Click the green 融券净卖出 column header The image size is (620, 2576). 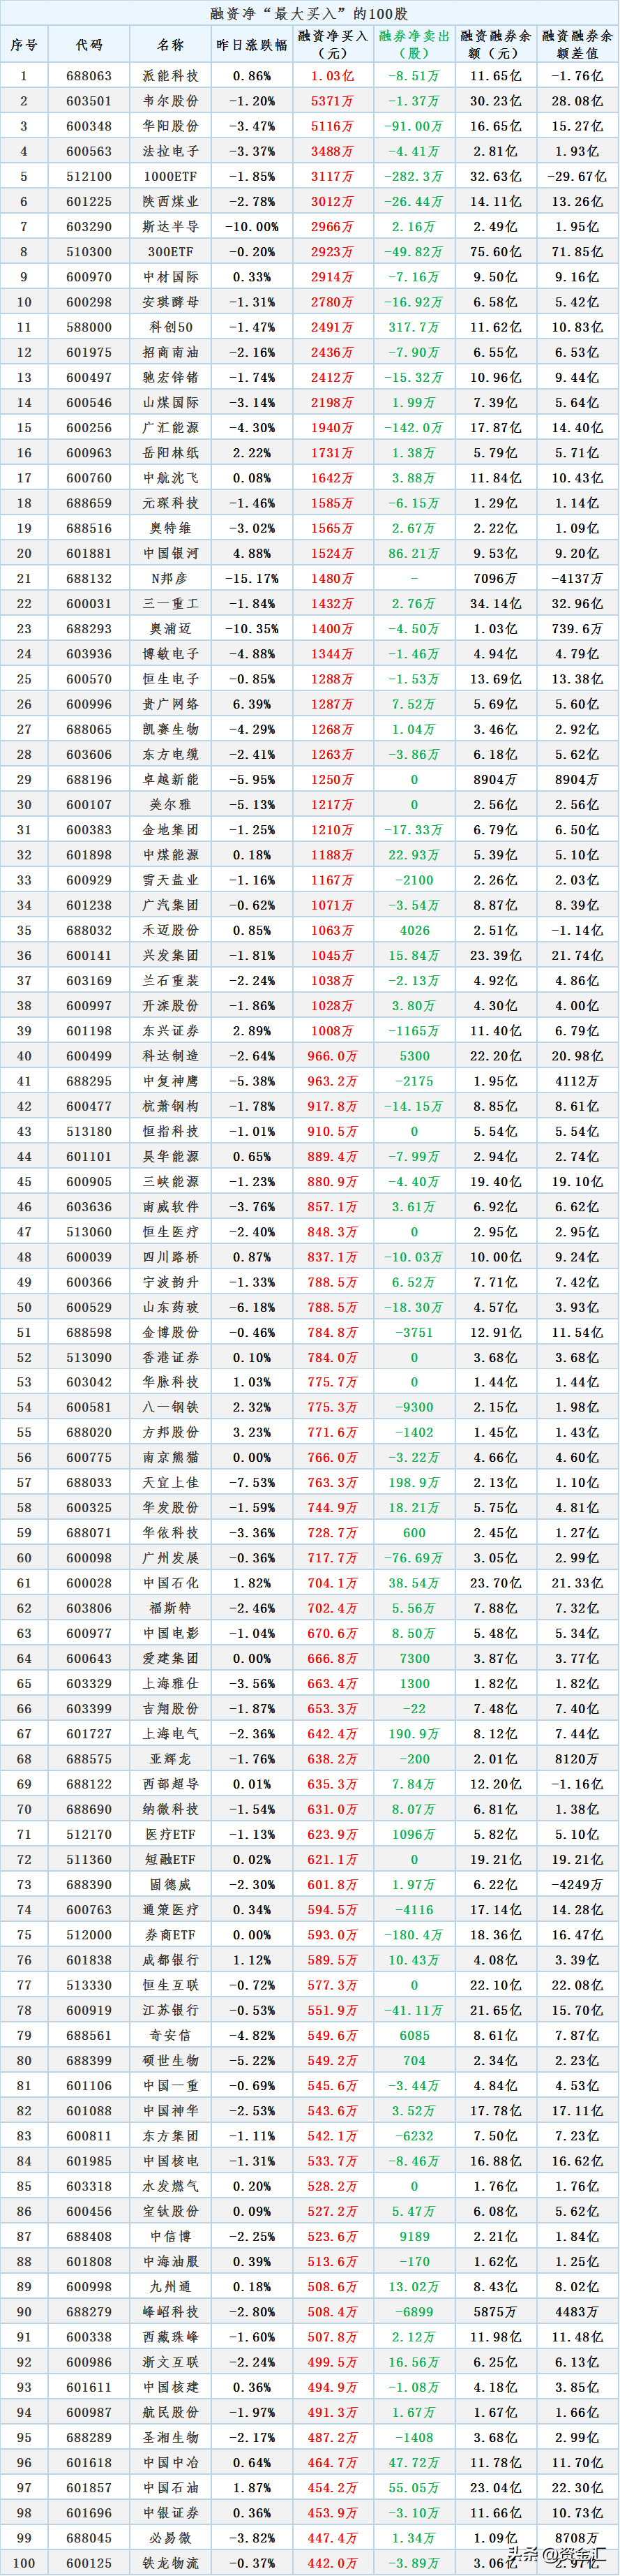click(414, 45)
